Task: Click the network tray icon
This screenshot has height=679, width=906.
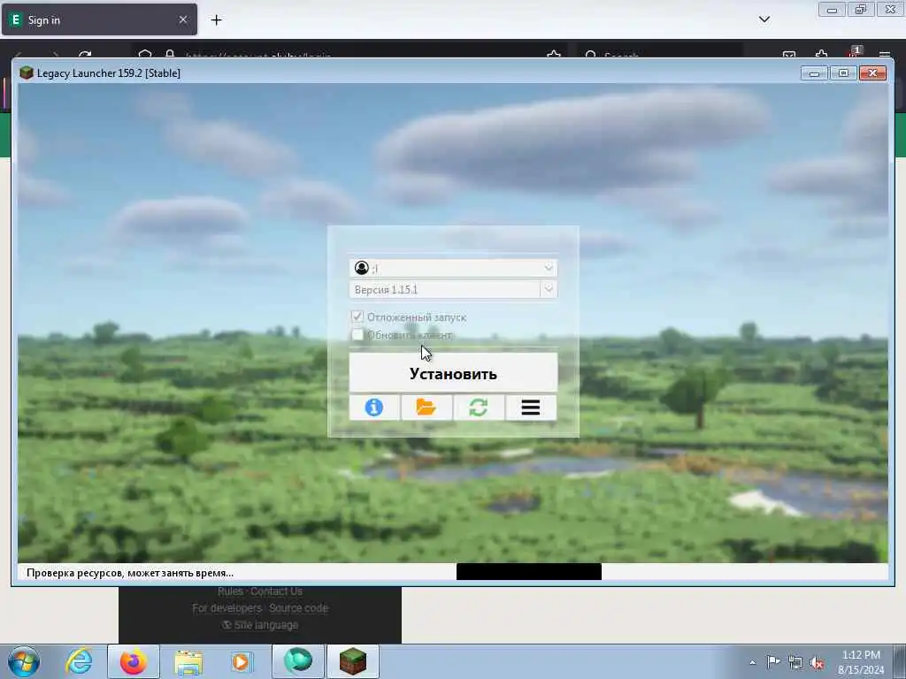Action: point(795,662)
